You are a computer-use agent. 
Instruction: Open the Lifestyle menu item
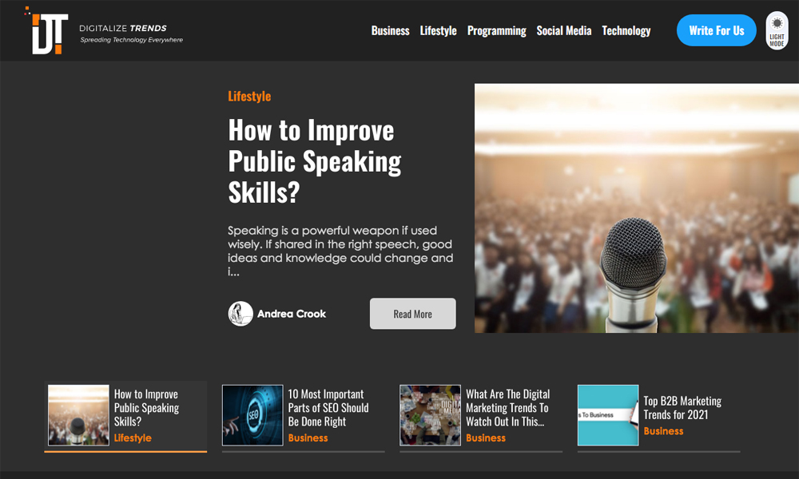pyautogui.click(x=438, y=31)
